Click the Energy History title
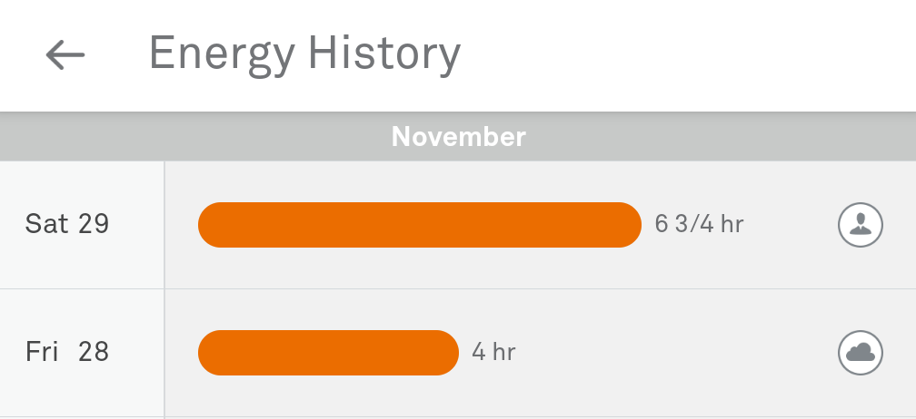Image resolution: width=916 pixels, height=419 pixels. [304, 54]
